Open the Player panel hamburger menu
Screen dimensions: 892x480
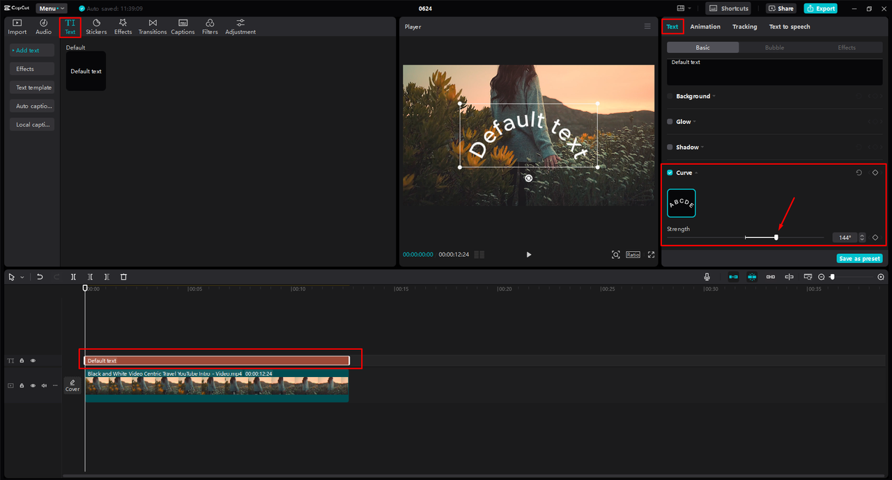(647, 26)
